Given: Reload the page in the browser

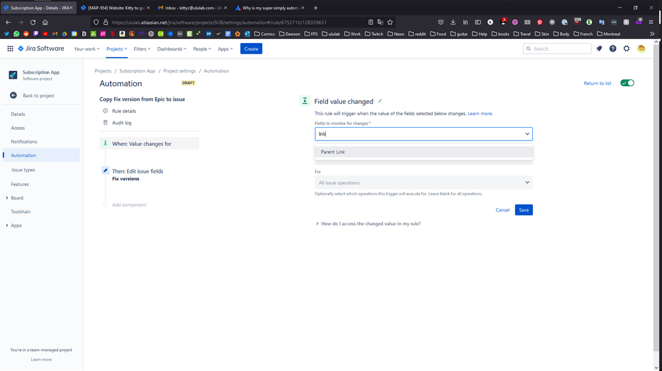Looking at the screenshot, I should 33,23.
